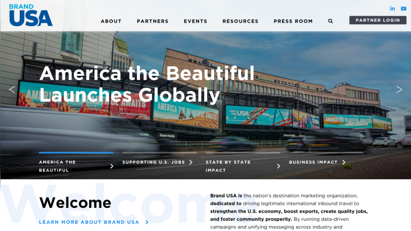The width and height of the screenshot is (411, 231).
Task: Open the About menu
Action: pyautogui.click(x=111, y=21)
